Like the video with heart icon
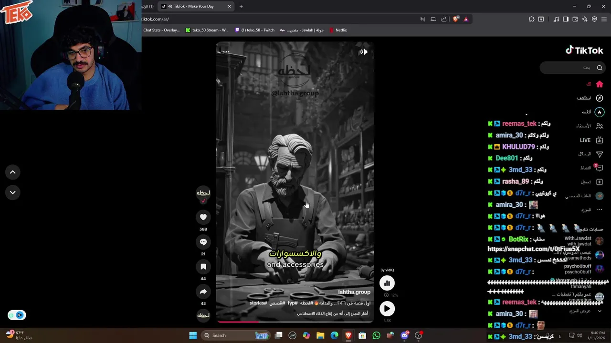Image resolution: width=611 pixels, height=343 pixels. point(203,217)
